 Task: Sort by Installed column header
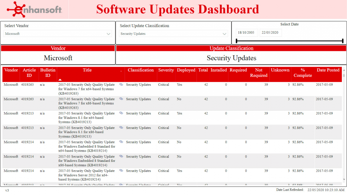[219, 70]
